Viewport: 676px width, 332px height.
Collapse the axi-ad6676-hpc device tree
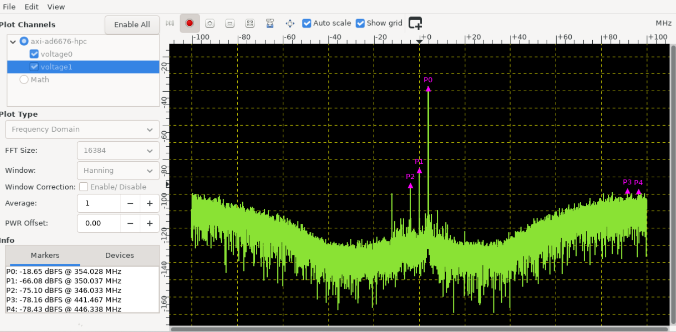[13, 41]
